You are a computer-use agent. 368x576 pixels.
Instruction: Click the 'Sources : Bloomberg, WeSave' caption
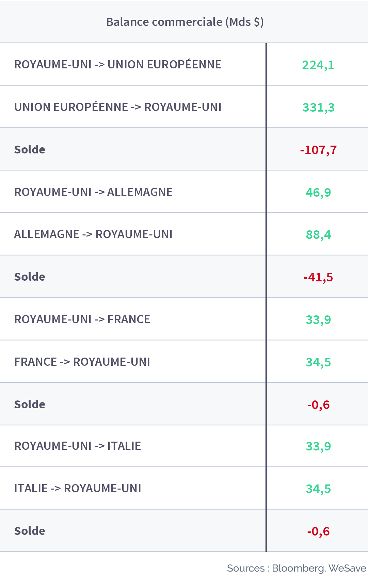click(x=297, y=568)
